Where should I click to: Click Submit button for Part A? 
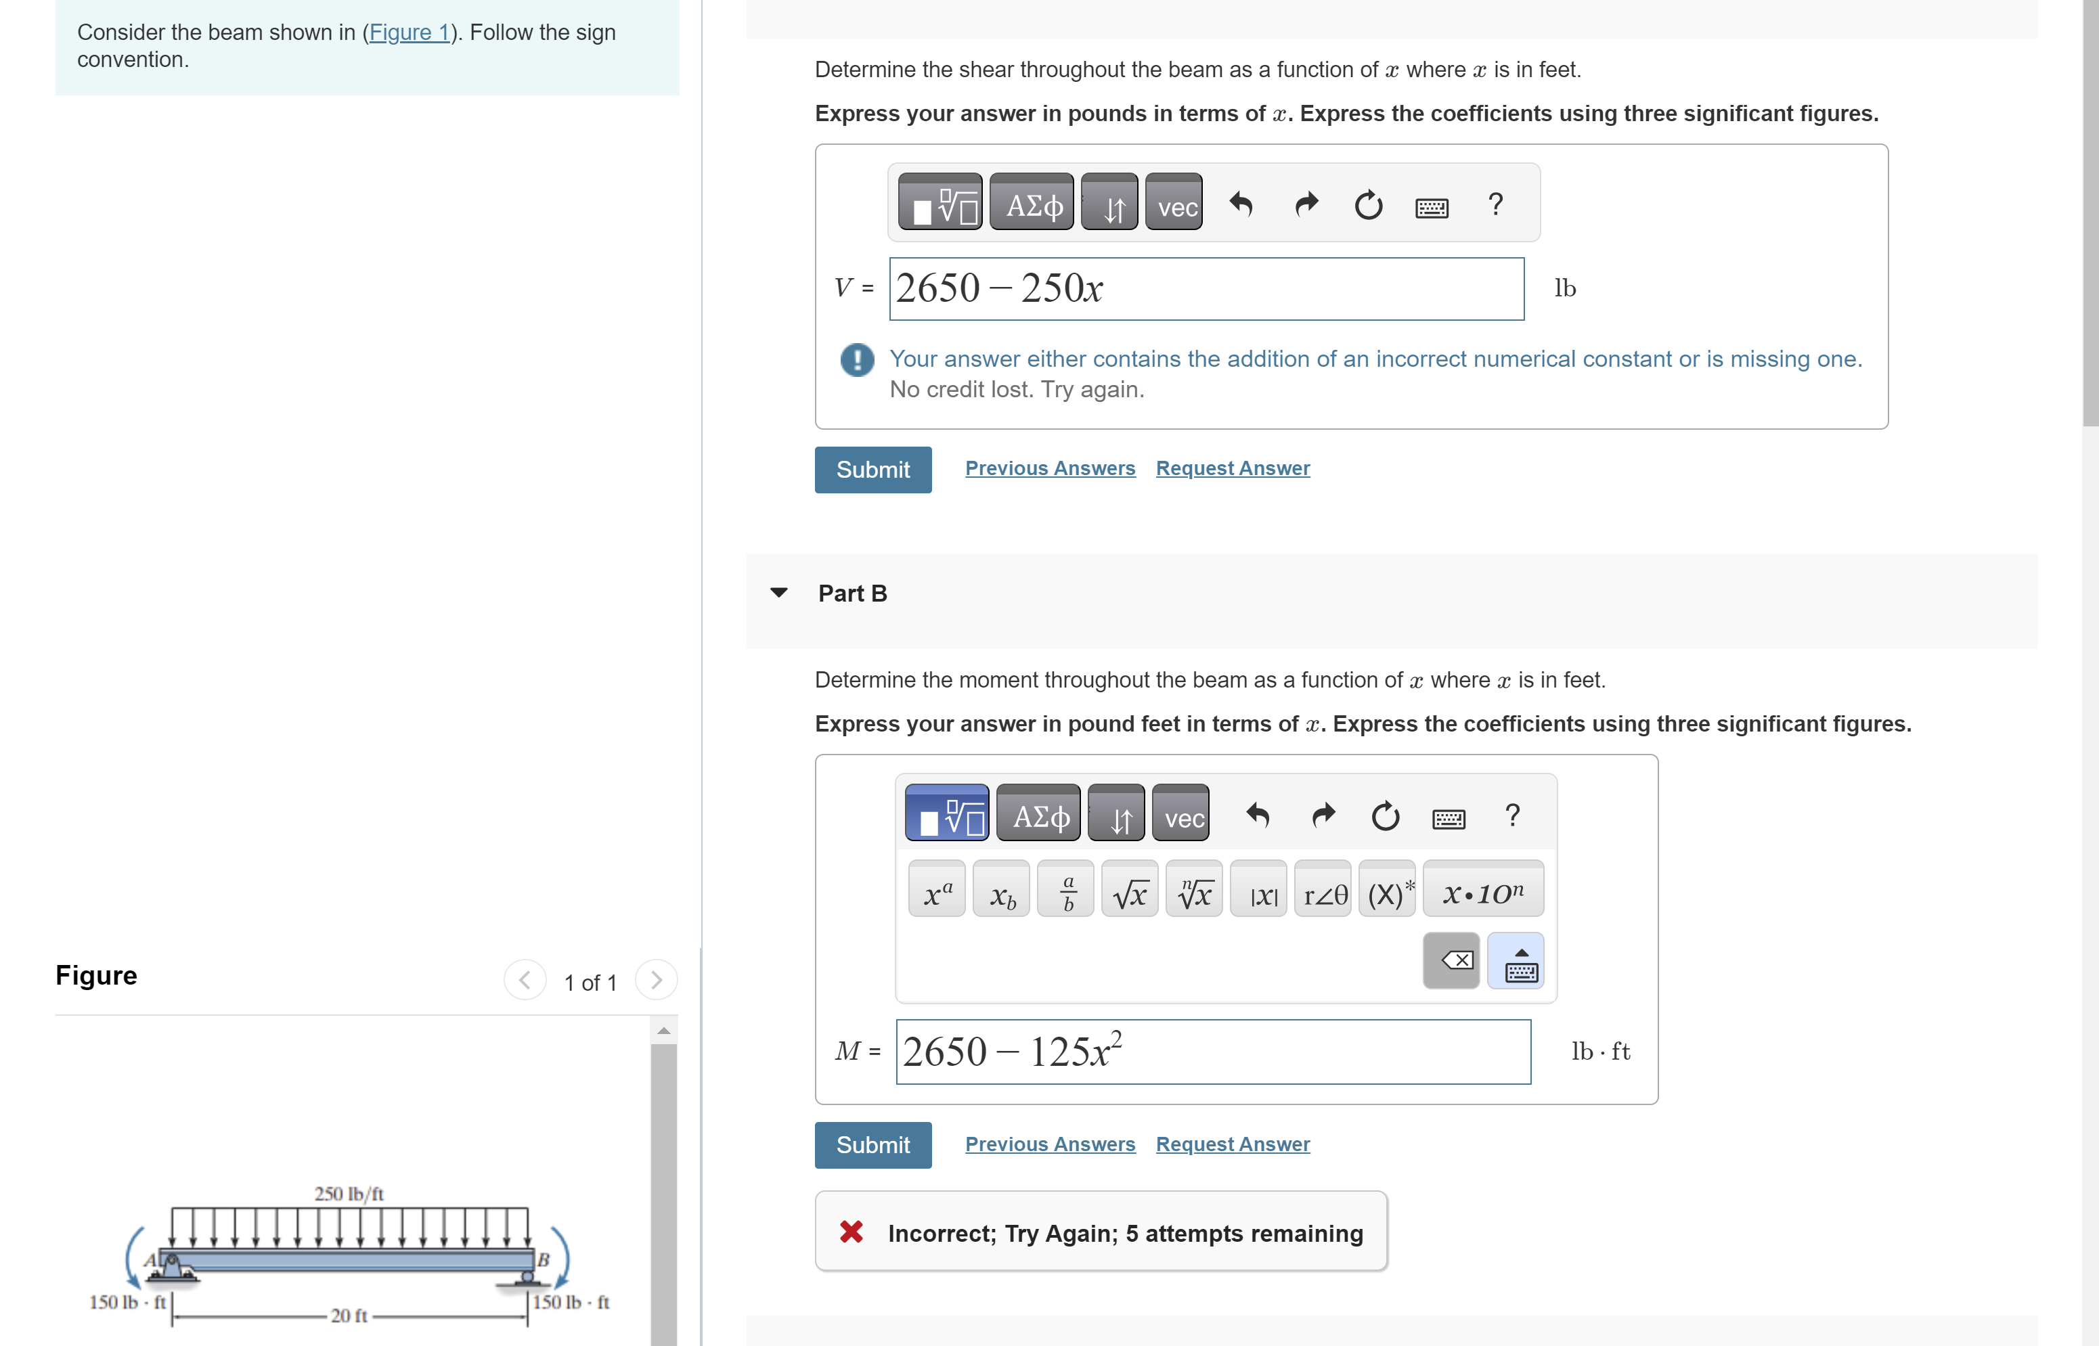(872, 470)
